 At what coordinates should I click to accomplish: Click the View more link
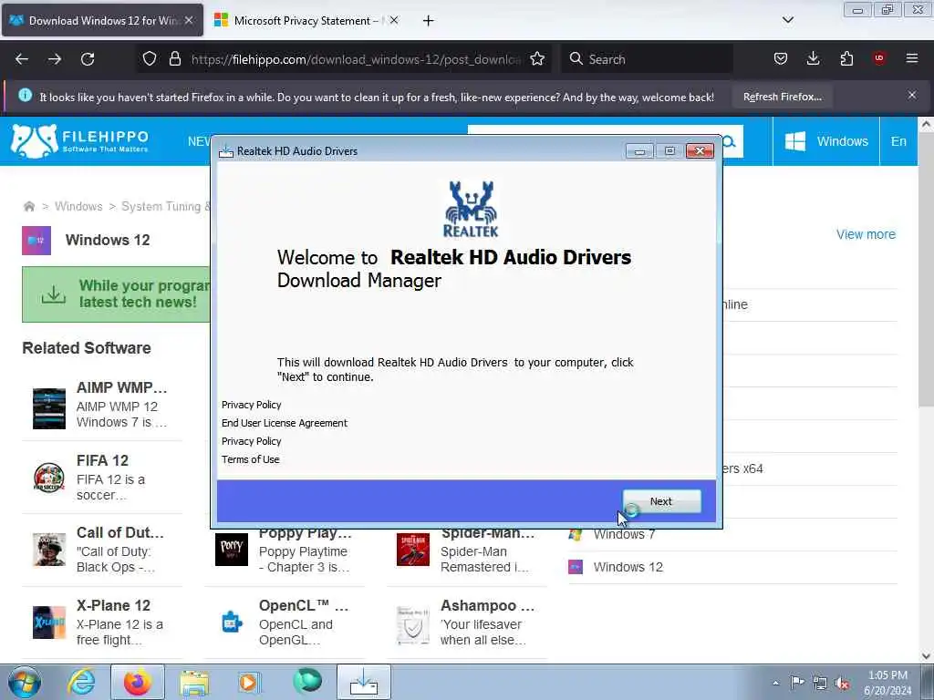[x=866, y=234]
